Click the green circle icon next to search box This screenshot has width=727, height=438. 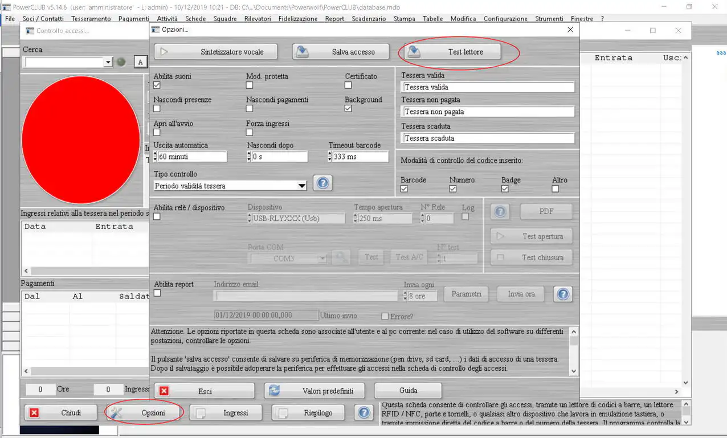click(x=121, y=62)
